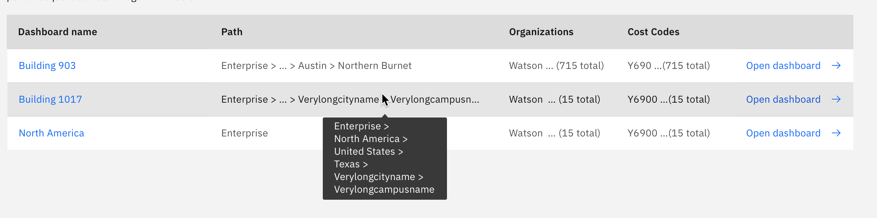Select United States in the path tooltip
Screen dimensions: 877x218
click(368, 151)
